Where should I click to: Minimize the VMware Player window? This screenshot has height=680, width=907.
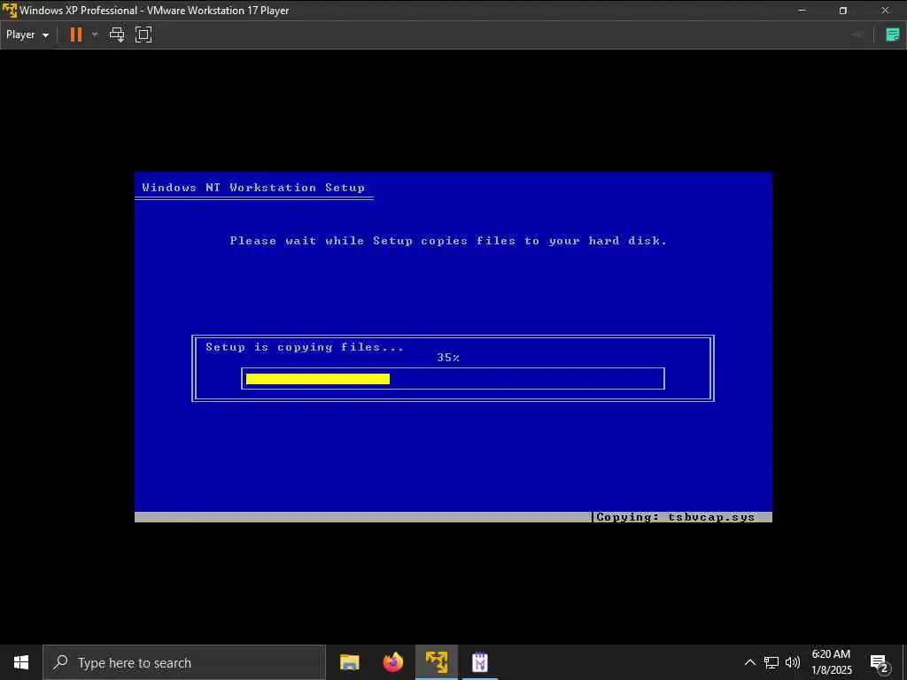802,11
